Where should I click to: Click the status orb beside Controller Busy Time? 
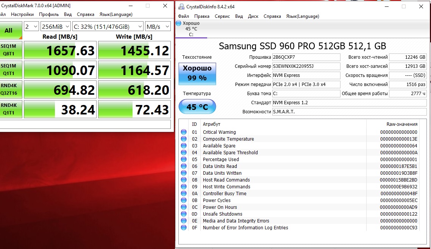pyautogui.click(x=184, y=193)
